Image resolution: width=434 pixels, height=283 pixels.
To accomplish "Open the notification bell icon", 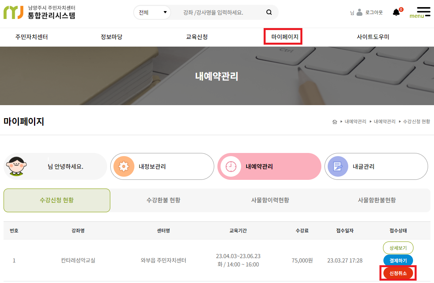I will [396, 12].
